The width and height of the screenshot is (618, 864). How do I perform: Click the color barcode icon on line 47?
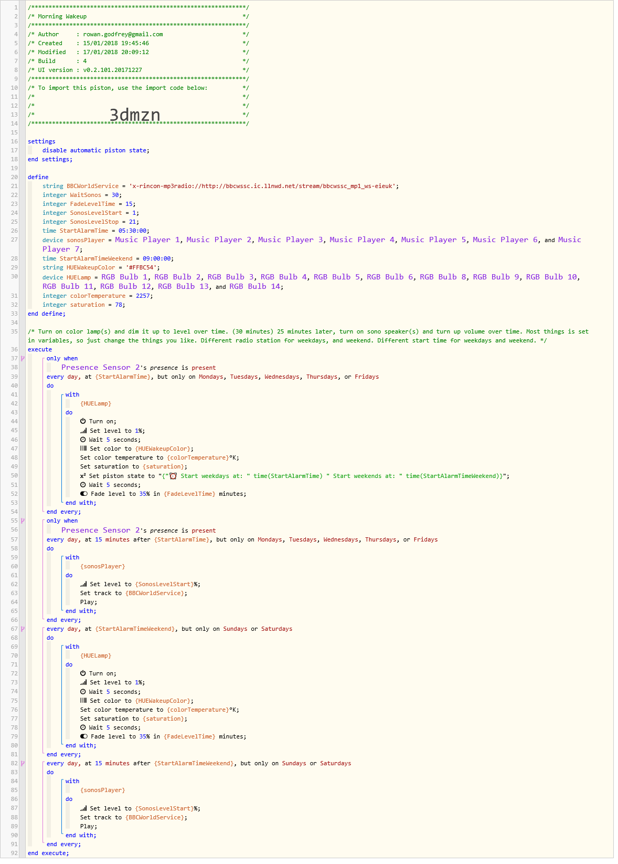83,449
